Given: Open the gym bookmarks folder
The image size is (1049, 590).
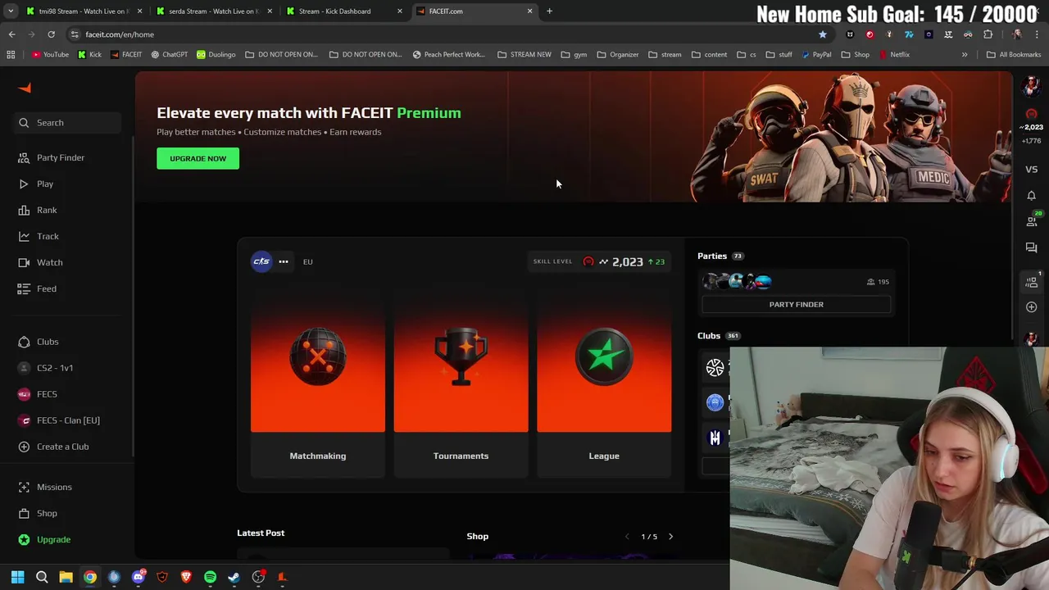Looking at the screenshot, I should (x=574, y=55).
